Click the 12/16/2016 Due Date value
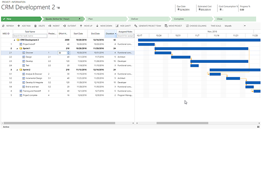The image size is (261, 182). pos(184,10)
